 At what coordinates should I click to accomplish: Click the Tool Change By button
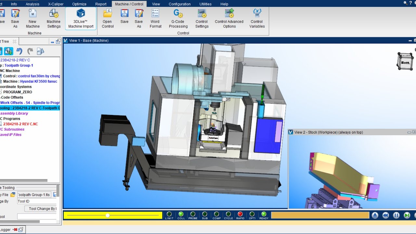point(41,209)
